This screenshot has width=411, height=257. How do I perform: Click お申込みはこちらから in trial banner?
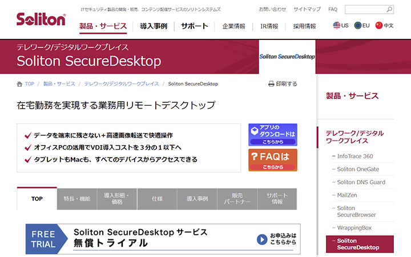click(x=283, y=239)
